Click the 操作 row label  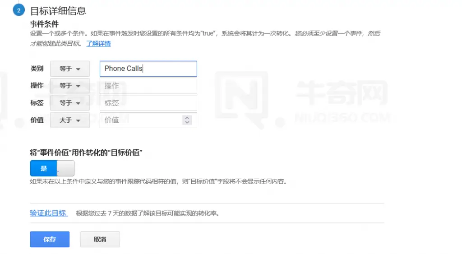37,85
